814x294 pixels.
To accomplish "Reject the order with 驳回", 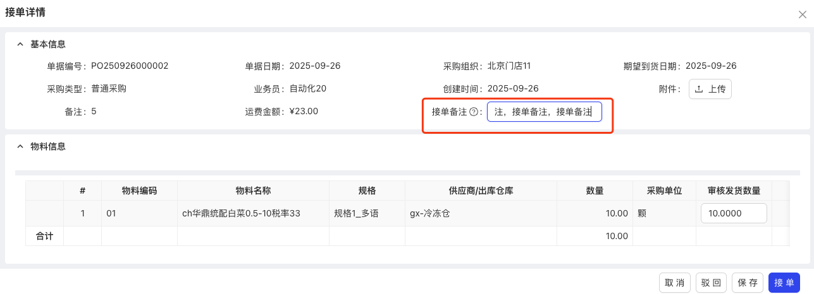I will tap(712, 283).
